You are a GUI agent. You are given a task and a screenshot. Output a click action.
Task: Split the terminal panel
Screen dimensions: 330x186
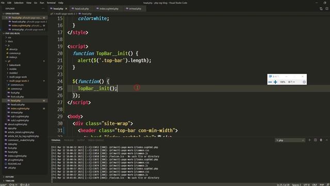(x=315, y=140)
